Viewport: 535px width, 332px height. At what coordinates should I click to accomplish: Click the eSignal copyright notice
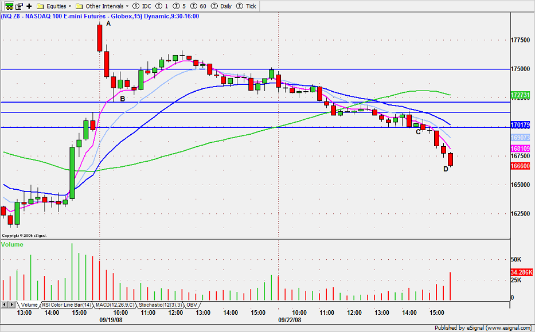pyautogui.click(x=24, y=236)
